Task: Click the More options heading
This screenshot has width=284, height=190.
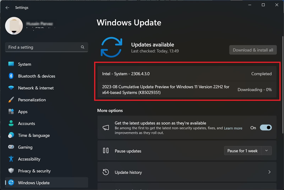Action: [110, 111]
